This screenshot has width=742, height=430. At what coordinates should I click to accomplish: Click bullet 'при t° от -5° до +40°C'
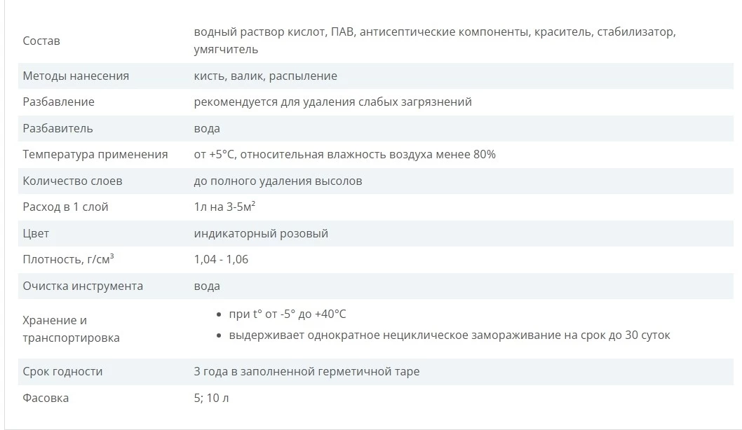coord(288,314)
